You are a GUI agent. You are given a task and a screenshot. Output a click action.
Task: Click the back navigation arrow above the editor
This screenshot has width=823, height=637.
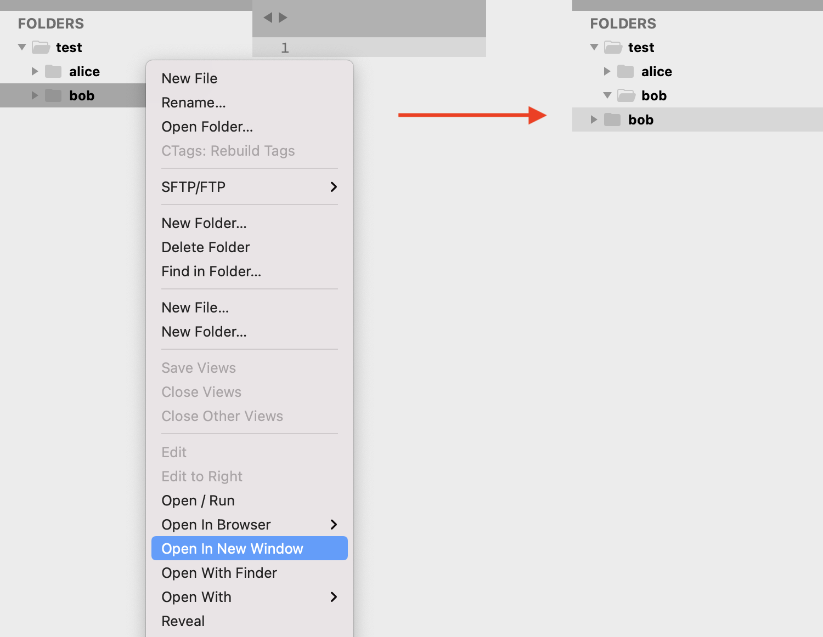tap(267, 18)
